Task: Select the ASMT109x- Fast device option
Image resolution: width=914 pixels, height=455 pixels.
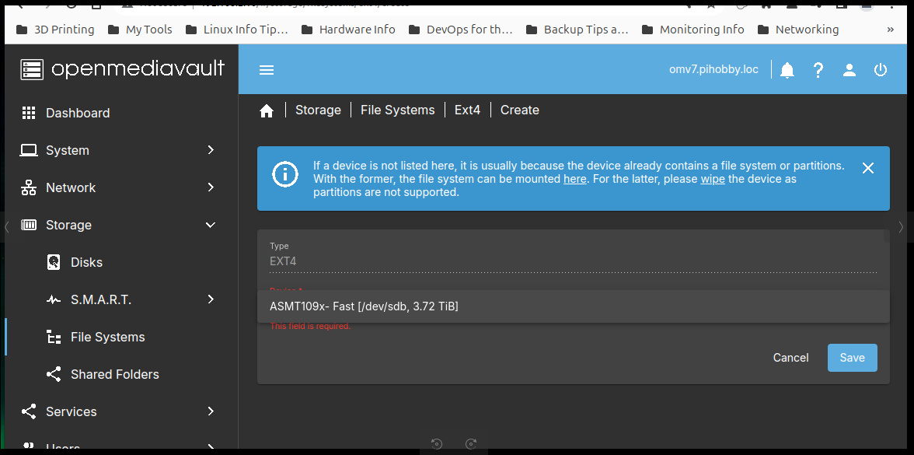Action: click(364, 306)
